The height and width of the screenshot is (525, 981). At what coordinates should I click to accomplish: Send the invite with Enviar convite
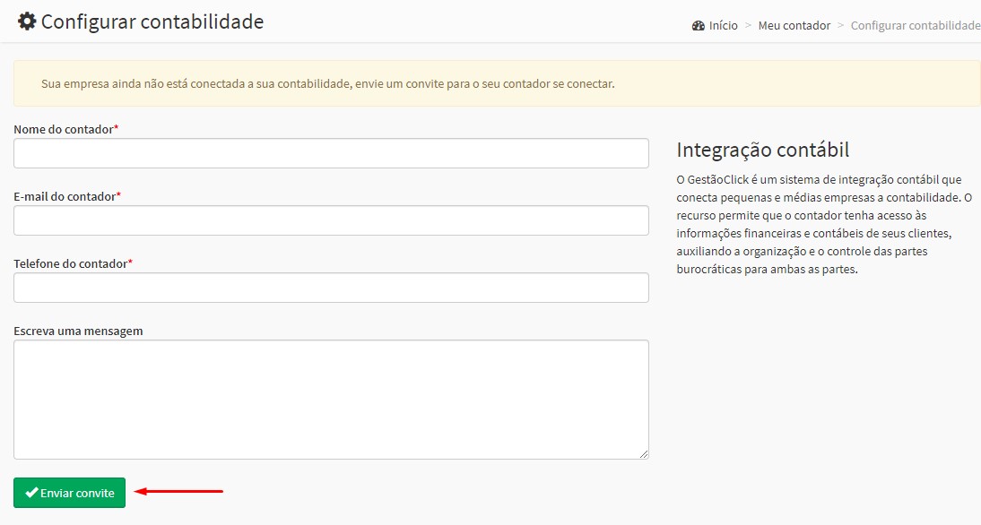[69, 493]
